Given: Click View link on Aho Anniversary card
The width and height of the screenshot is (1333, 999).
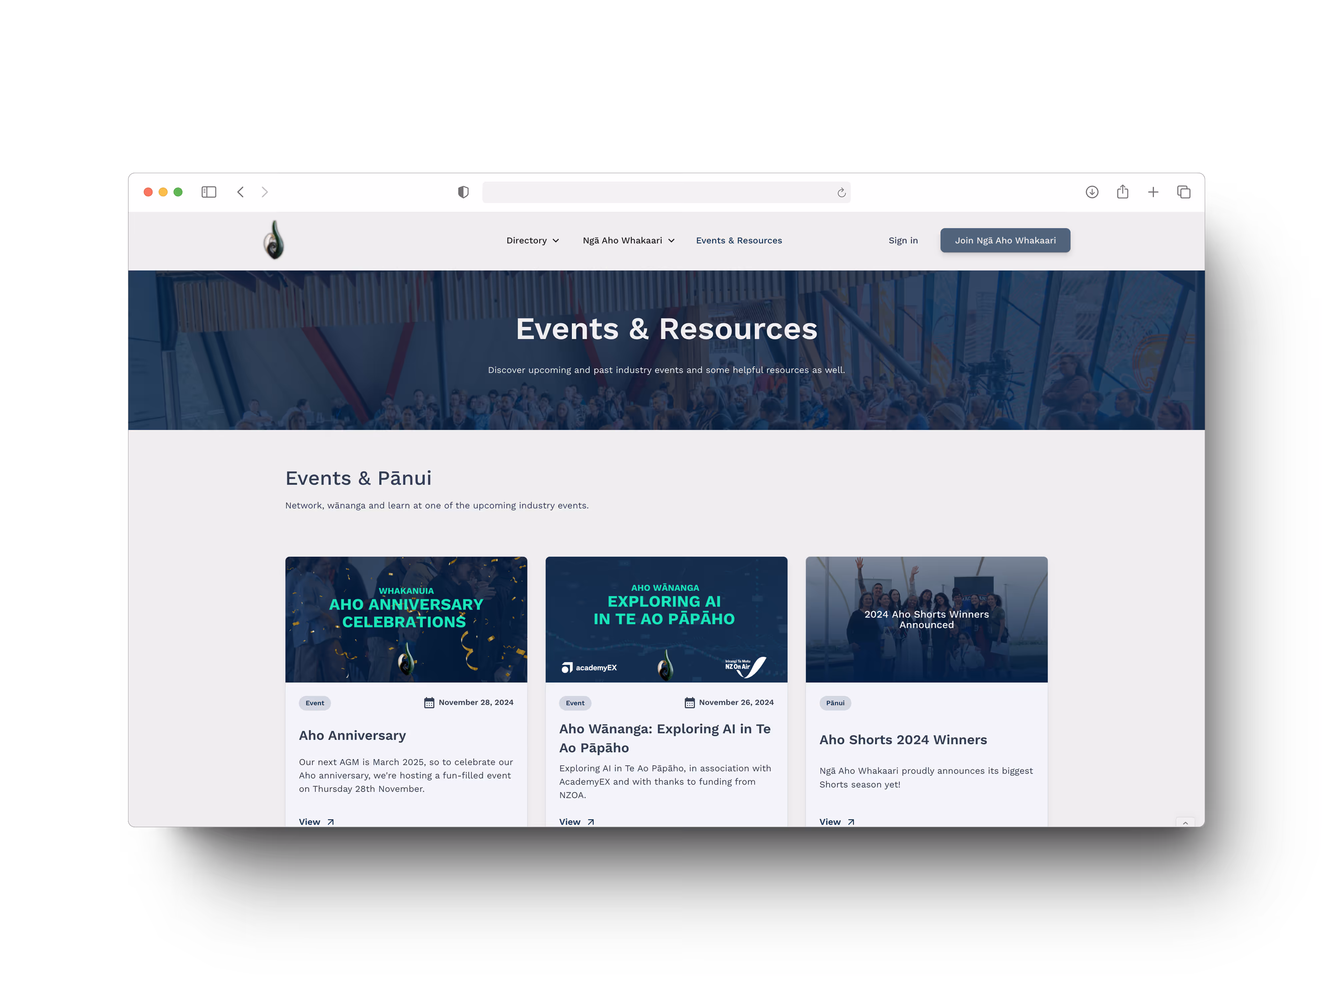Looking at the screenshot, I should (316, 822).
